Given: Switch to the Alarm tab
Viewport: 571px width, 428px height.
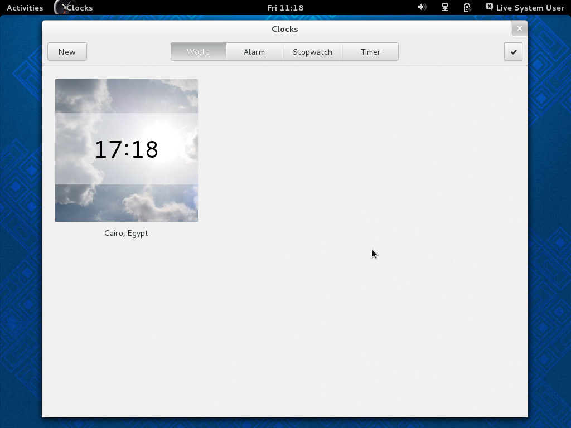Looking at the screenshot, I should coord(254,52).
